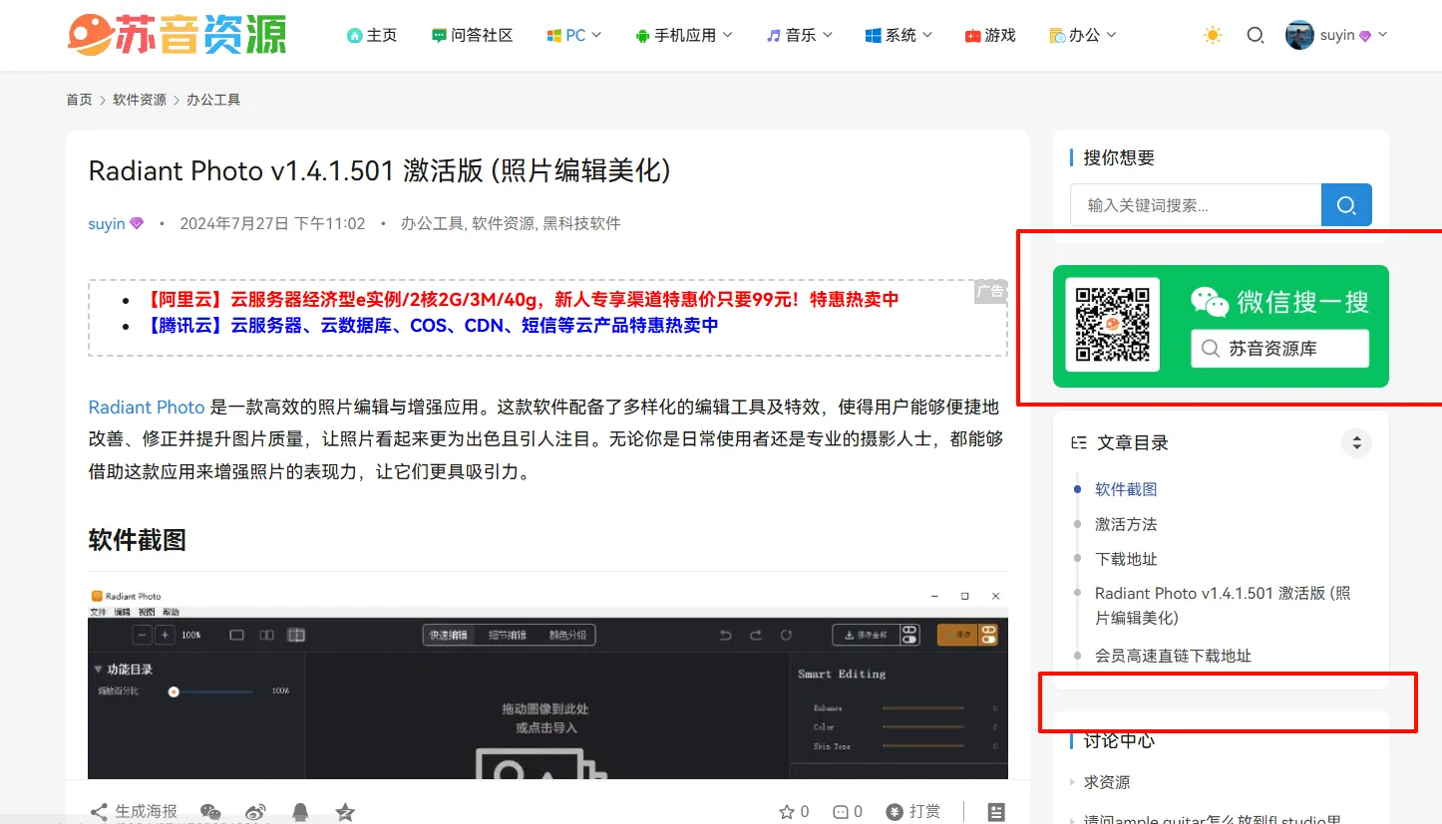Expand the PC menu dropdown
Screen dimensions: 1442x824
tap(574, 35)
